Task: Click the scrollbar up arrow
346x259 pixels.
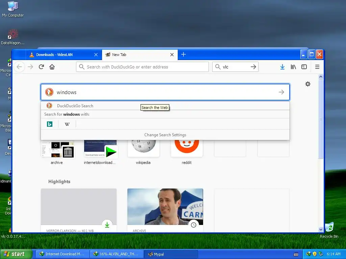Action: (321, 77)
